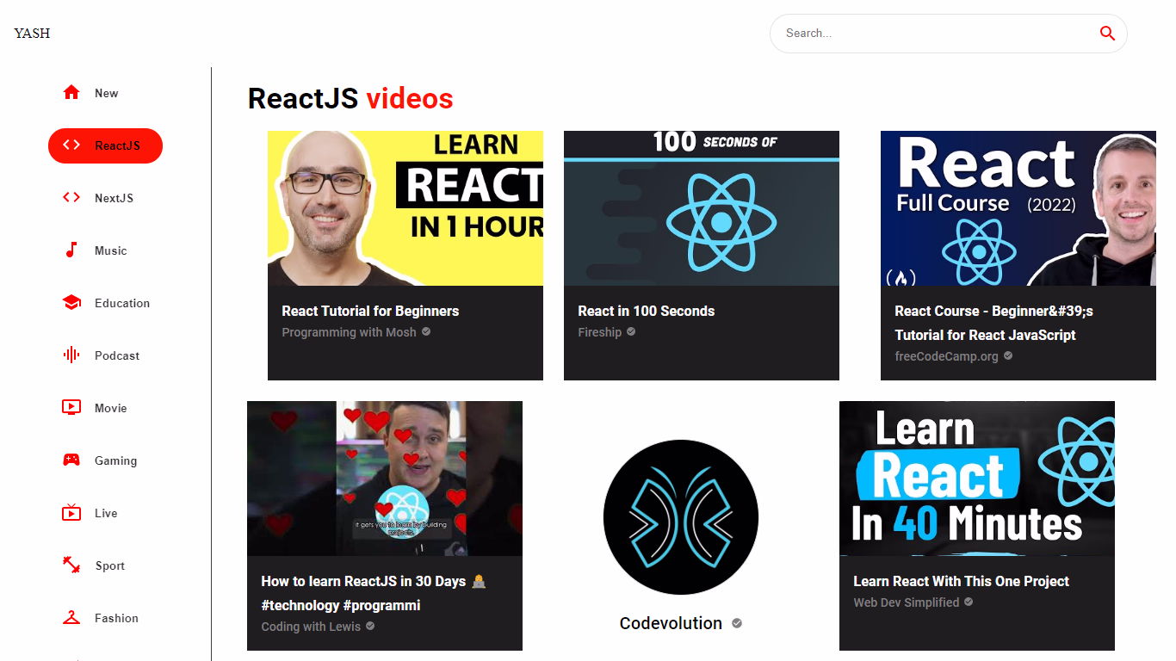Image resolution: width=1176 pixels, height=661 pixels.
Task: Click the code brackets icon beside NextJS
Action: click(x=71, y=198)
